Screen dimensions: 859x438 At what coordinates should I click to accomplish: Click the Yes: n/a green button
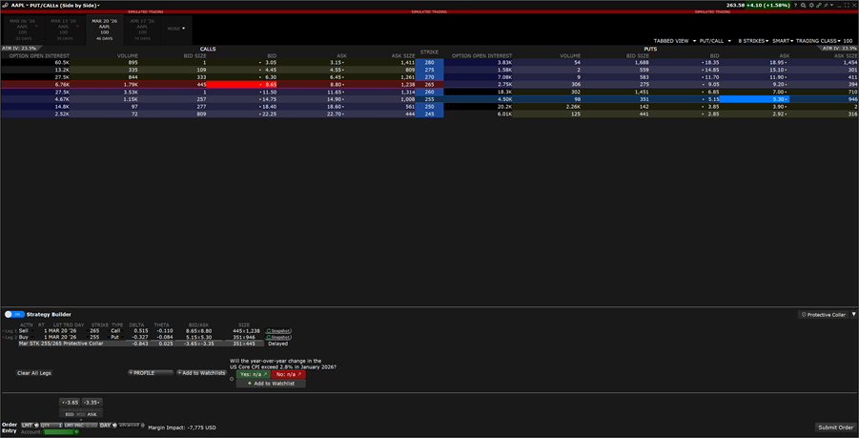[254, 374]
